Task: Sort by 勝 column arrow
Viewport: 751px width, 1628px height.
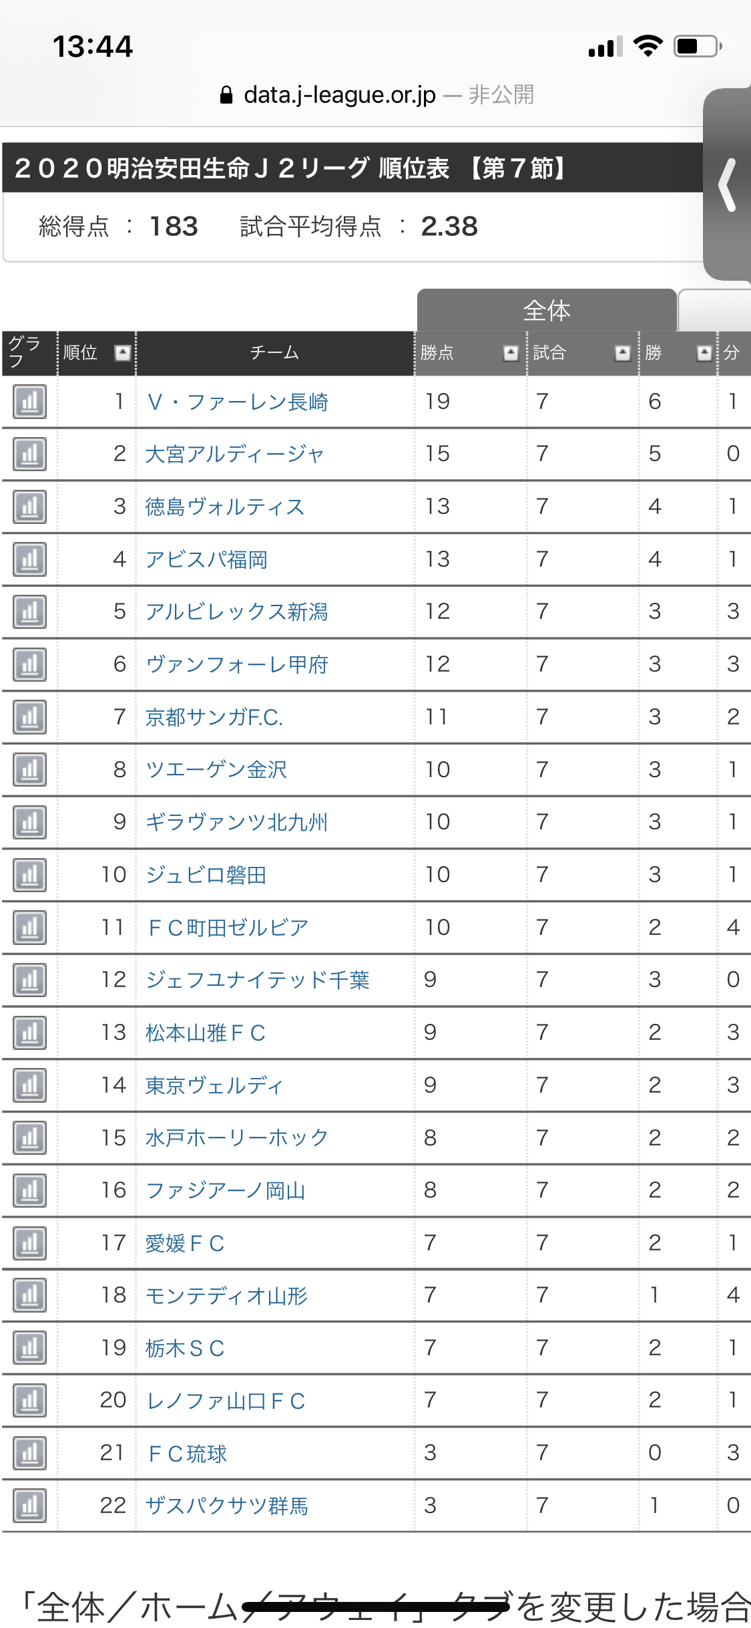Action: click(x=704, y=353)
